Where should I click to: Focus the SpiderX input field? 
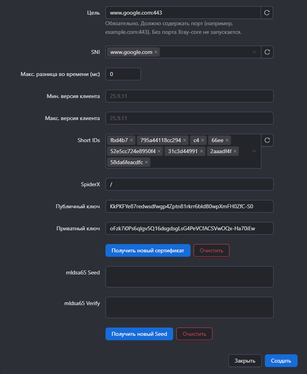click(189, 184)
